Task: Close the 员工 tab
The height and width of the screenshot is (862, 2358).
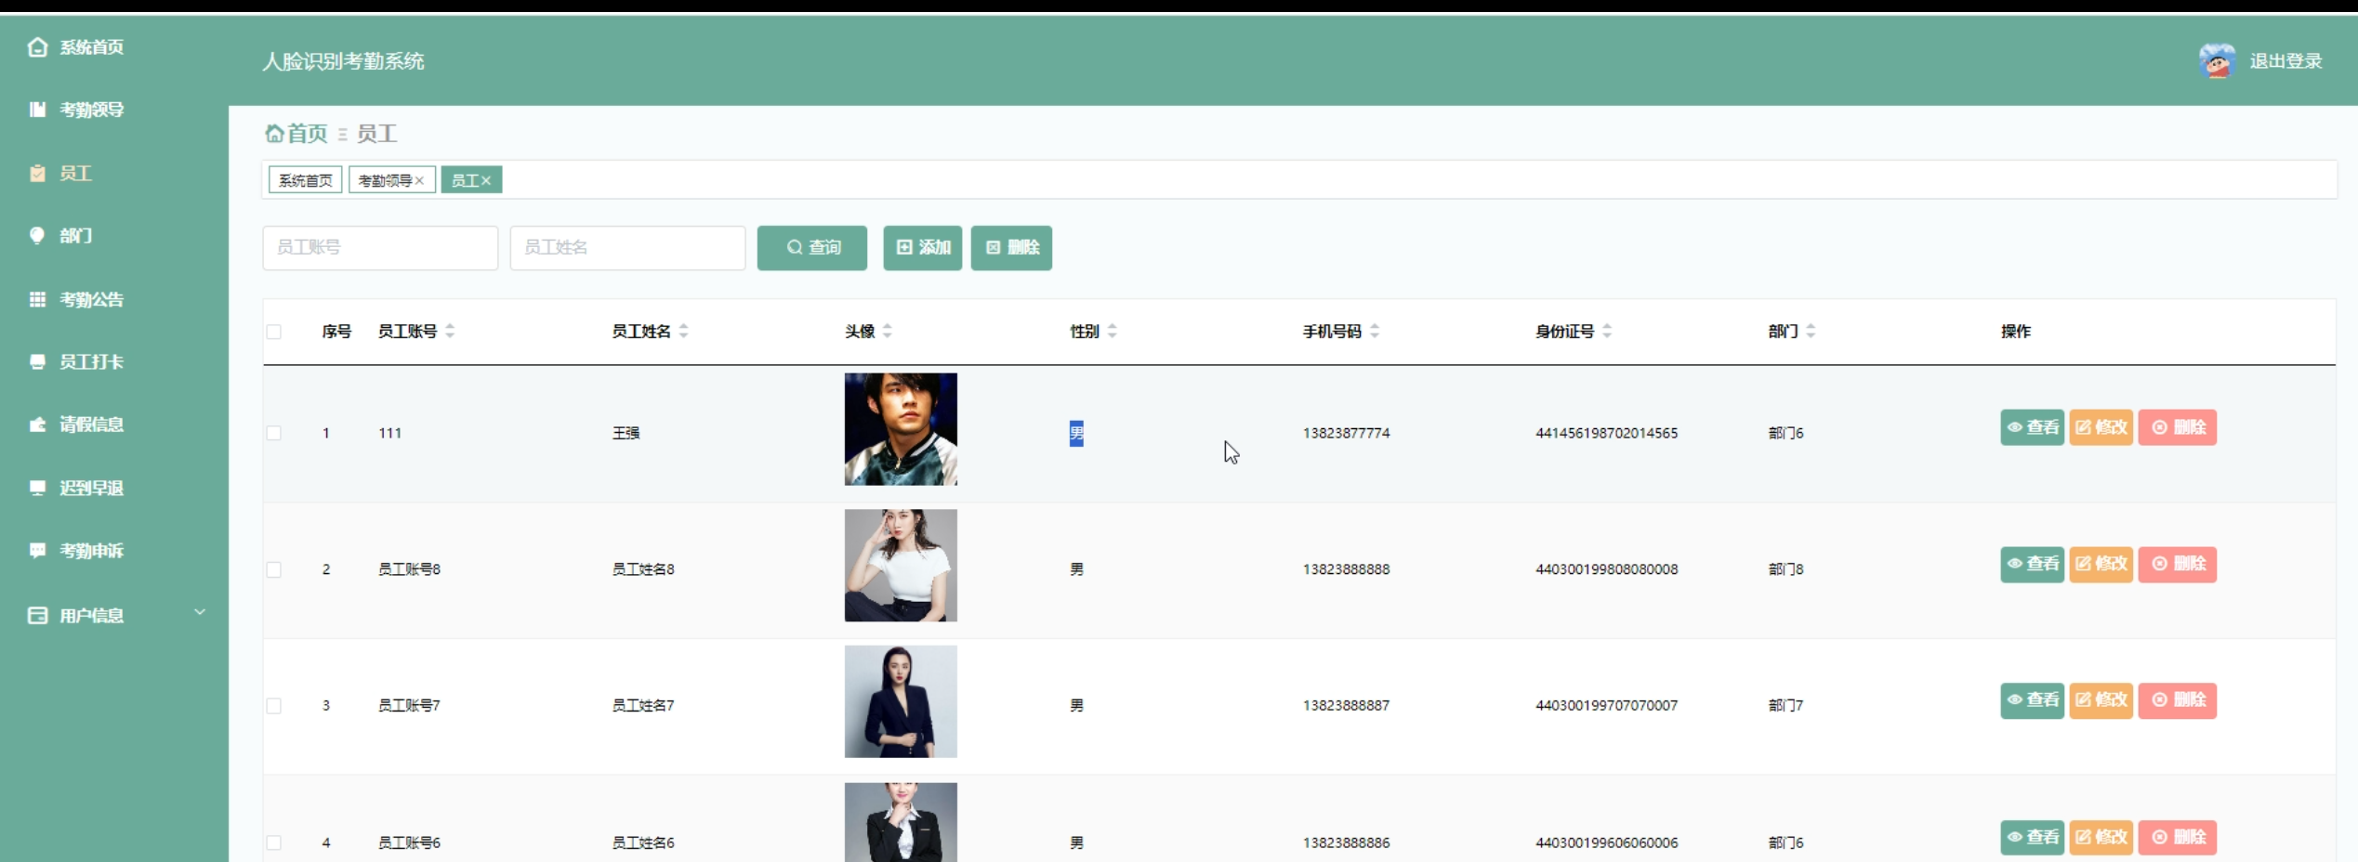Action: coord(486,181)
